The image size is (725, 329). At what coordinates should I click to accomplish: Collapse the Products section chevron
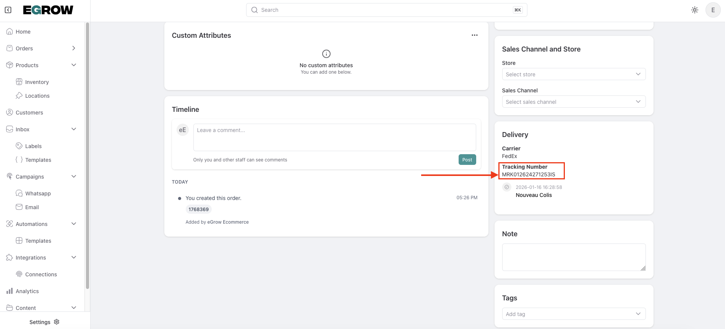tap(74, 65)
